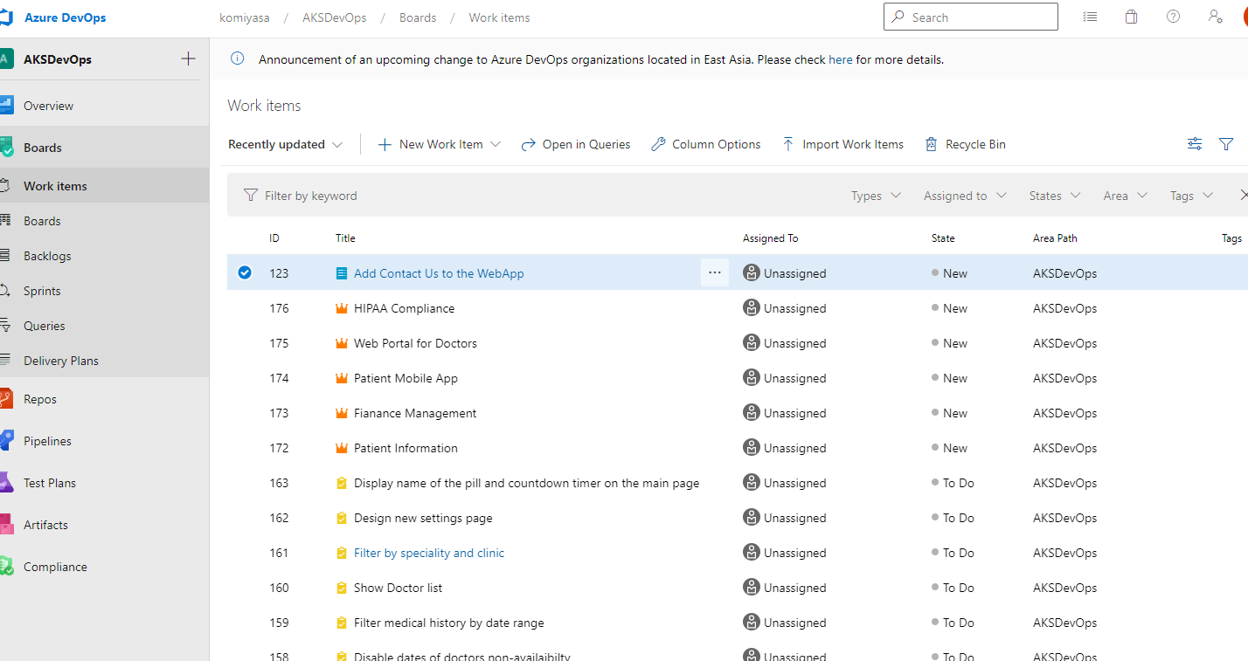
Task: Open Assigned to filter dropdown
Action: (x=965, y=196)
